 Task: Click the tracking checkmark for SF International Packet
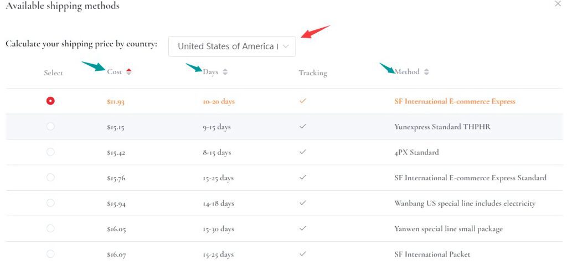point(302,254)
